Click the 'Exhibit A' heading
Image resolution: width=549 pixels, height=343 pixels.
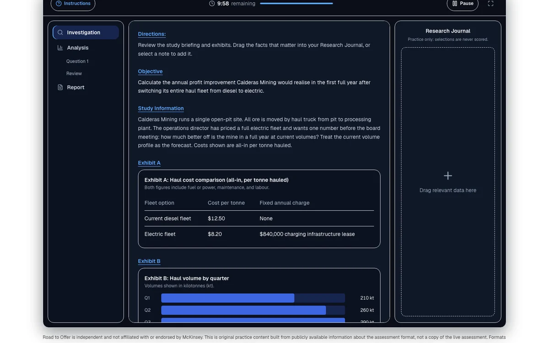[x=149, y=163]
